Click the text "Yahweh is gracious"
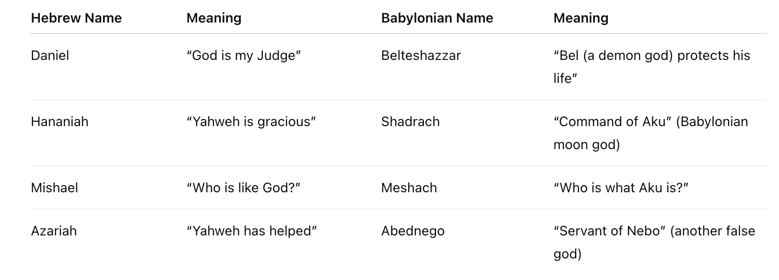This screenshot has width=779, height=280. coord(251,122)
